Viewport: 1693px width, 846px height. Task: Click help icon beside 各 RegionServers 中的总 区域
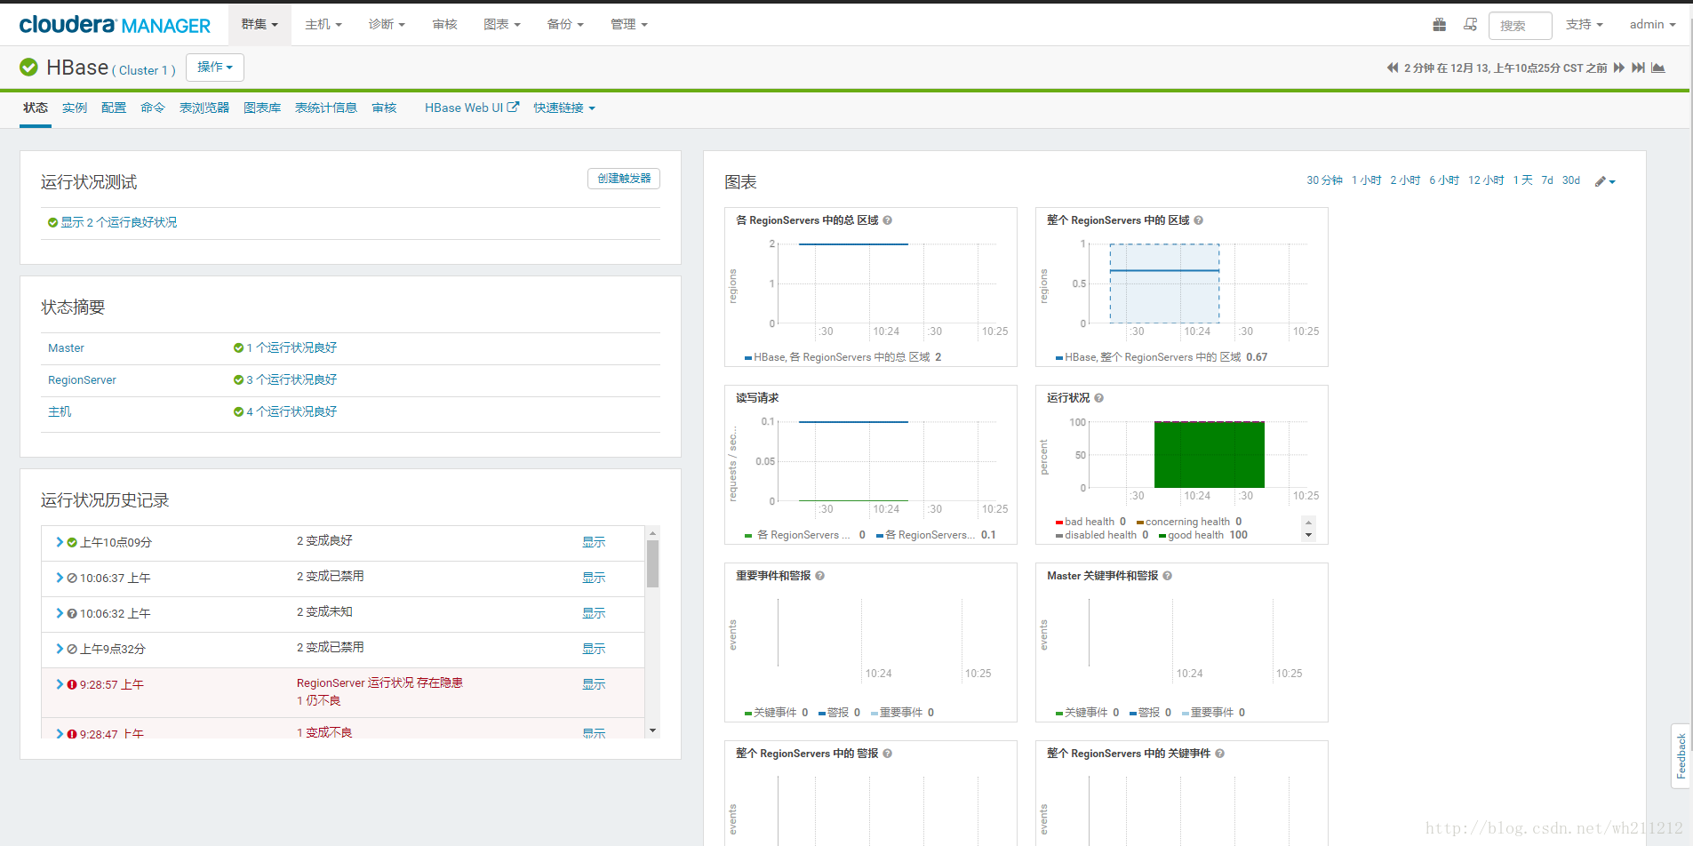click(887, 220)
